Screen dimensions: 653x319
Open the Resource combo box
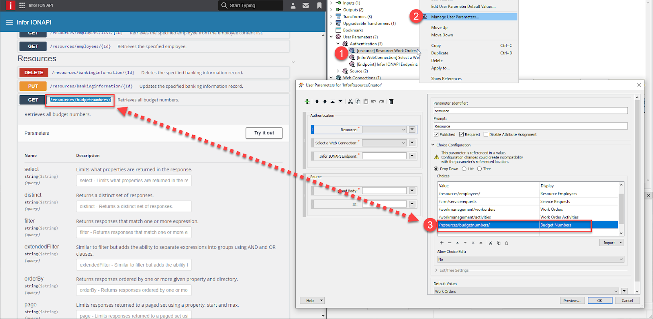tap(384, 129)
